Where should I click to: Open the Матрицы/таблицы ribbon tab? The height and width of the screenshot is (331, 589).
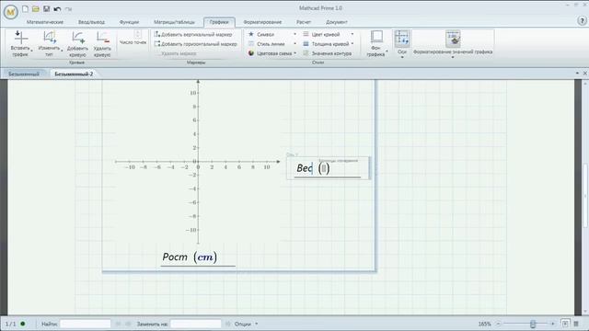pos(174,22)
